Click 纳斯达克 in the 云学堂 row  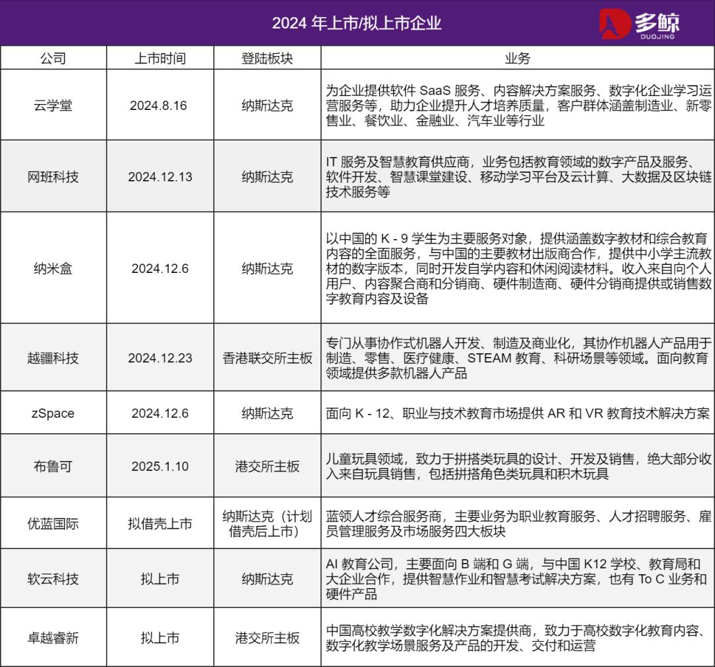tap(267, 105)
